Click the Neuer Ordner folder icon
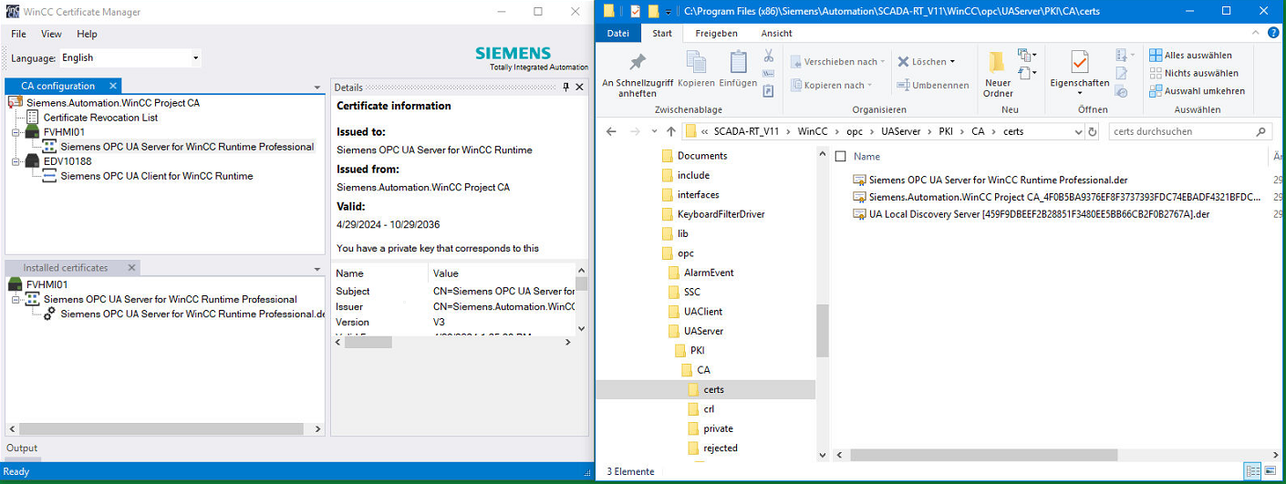Image resolution: width=1286 pixels, height=484 pixels. [x=998, y=62]
